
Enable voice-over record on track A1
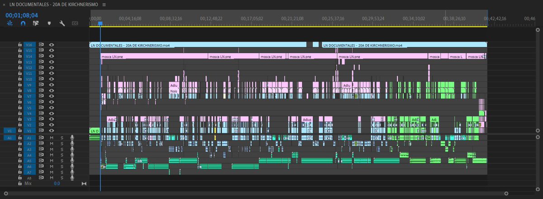pyautogui.click(x=71, y=138)
